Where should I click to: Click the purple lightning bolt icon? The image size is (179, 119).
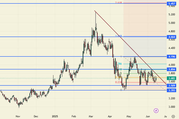pos(156,111)
